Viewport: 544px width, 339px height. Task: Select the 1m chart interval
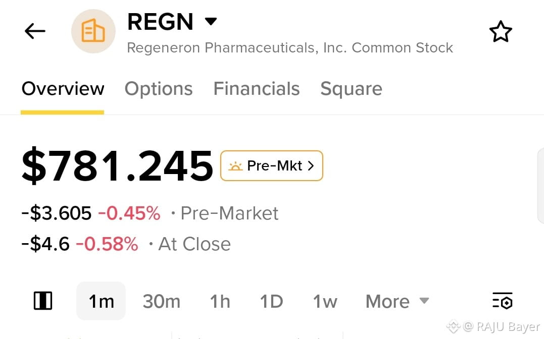coord(101,301)
